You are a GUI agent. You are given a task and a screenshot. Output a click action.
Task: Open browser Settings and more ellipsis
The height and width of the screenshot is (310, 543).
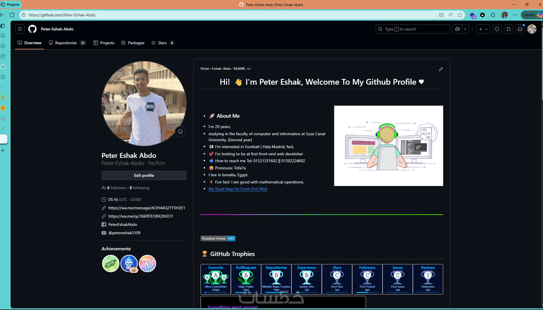click(515, 15)
